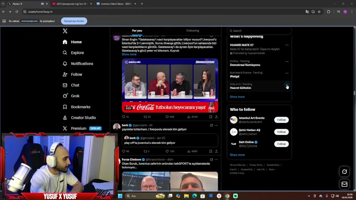Open the #tatgd trending topic
The image size is (356, 200).
point(234,76)
